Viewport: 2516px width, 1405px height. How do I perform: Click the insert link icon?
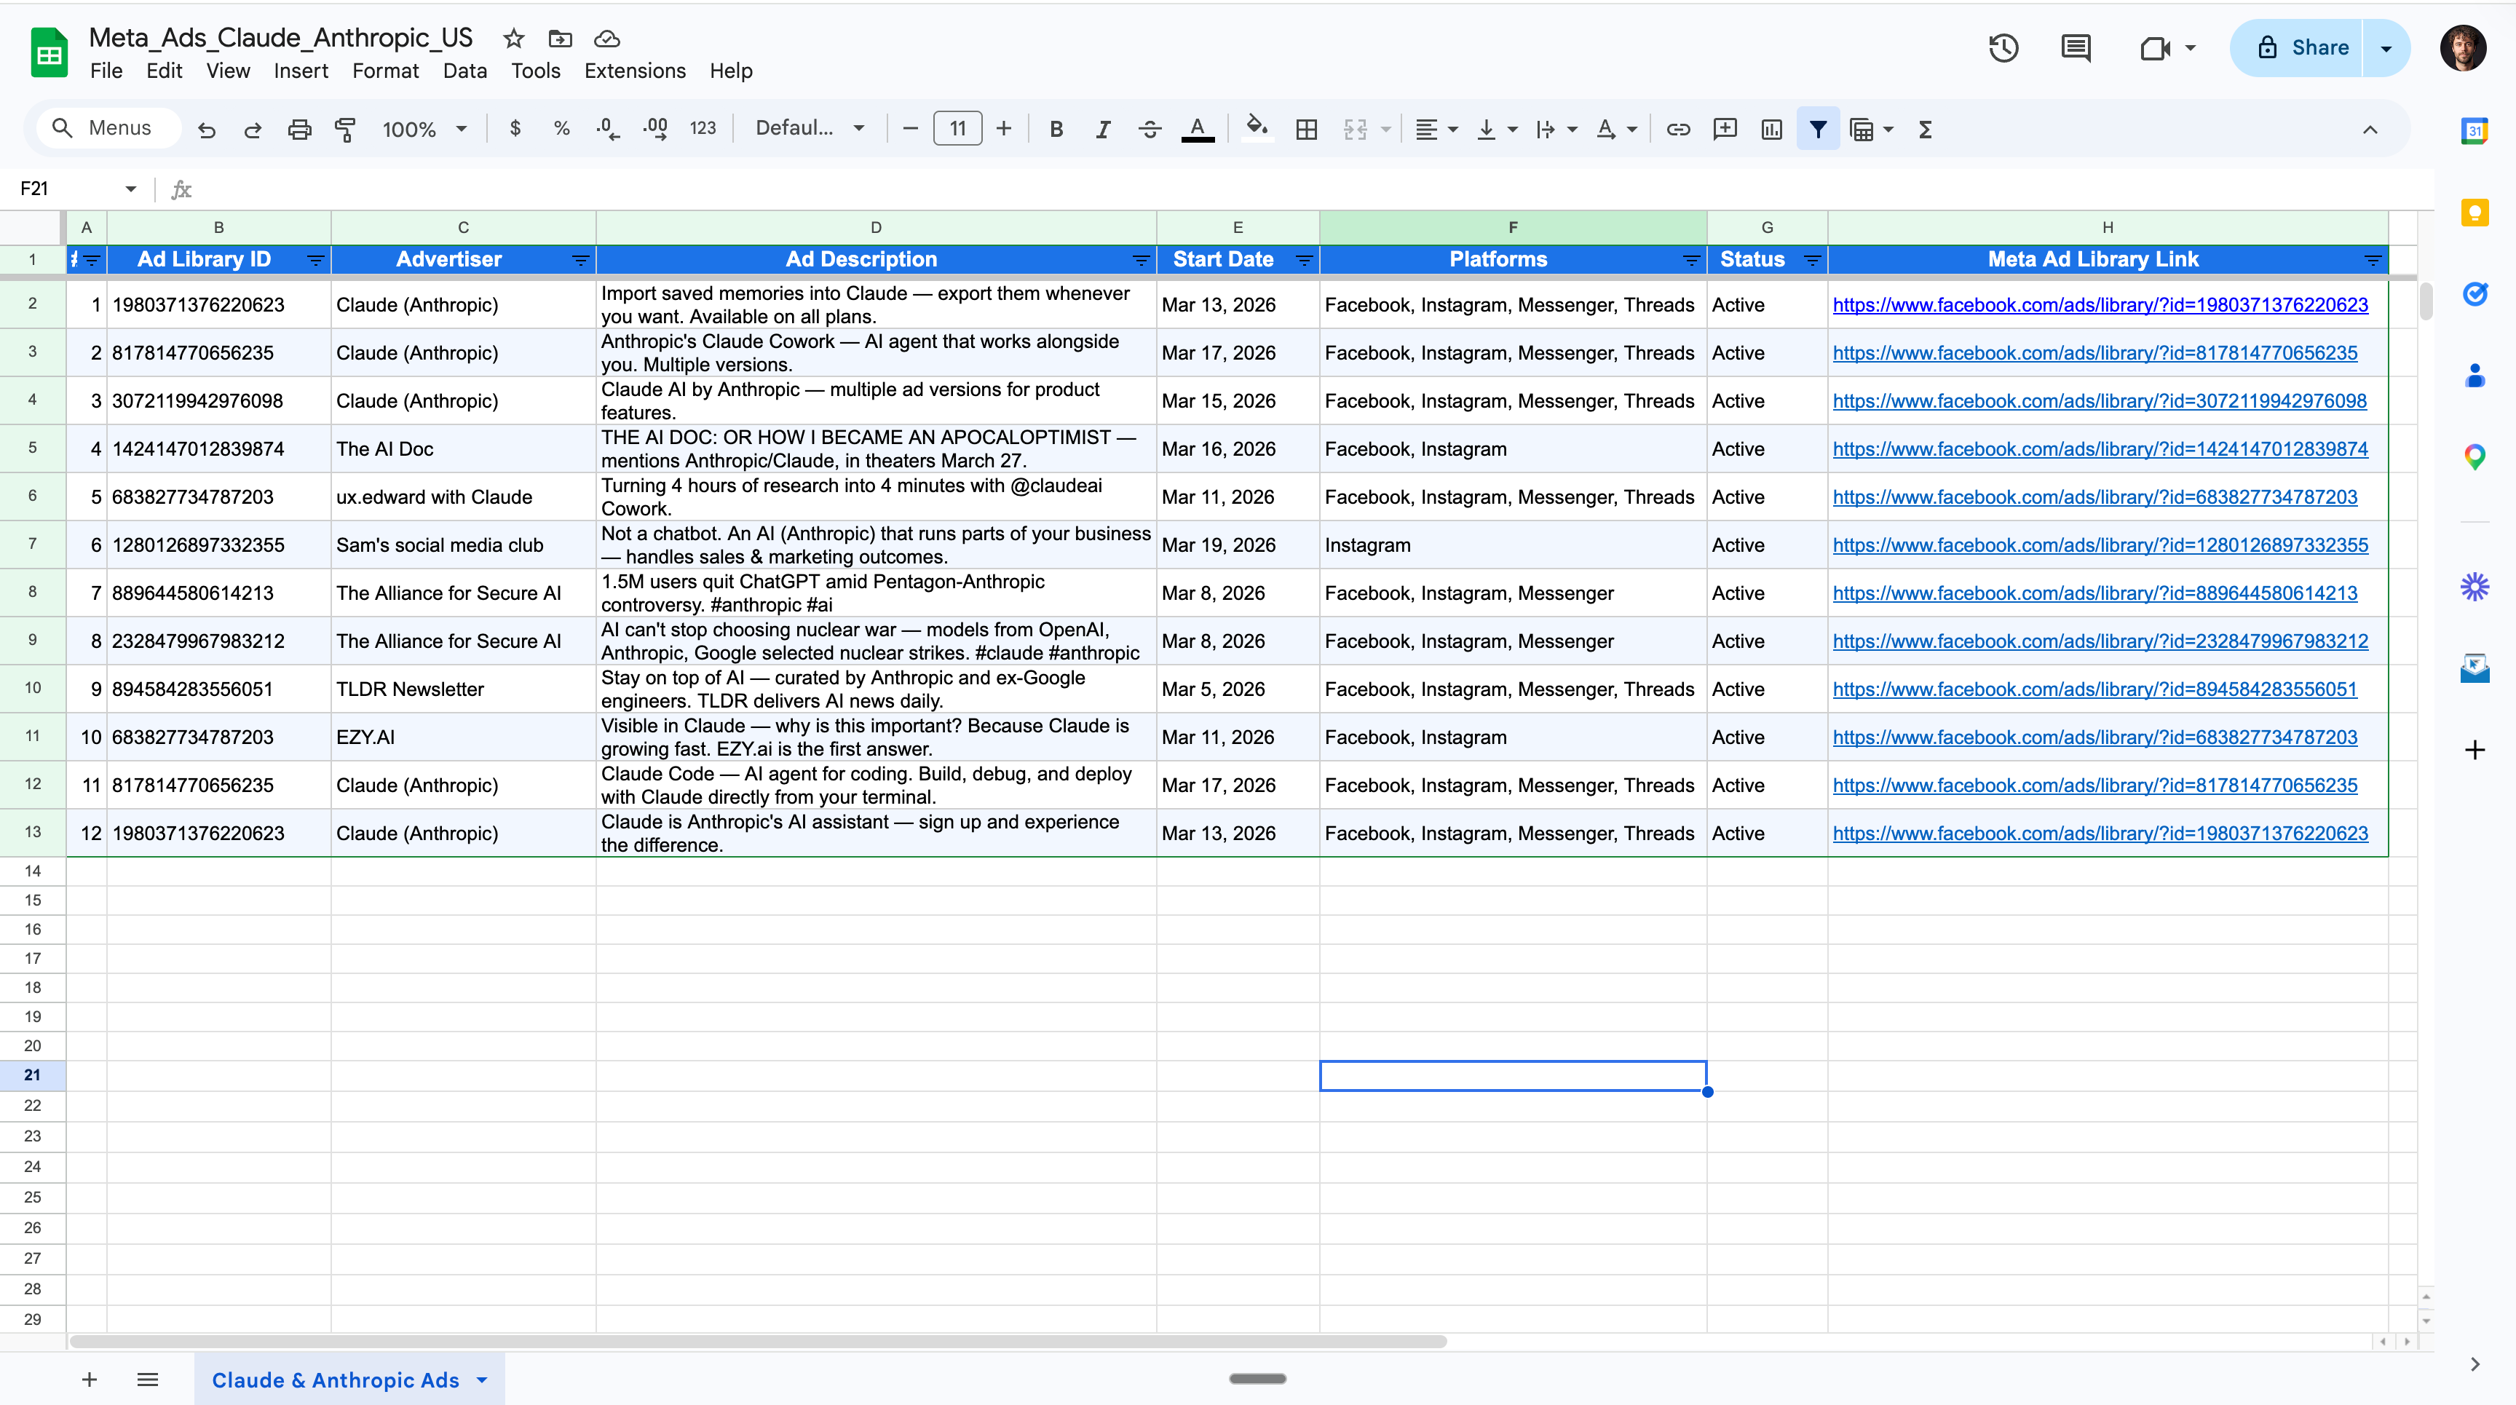[1678, 129]
